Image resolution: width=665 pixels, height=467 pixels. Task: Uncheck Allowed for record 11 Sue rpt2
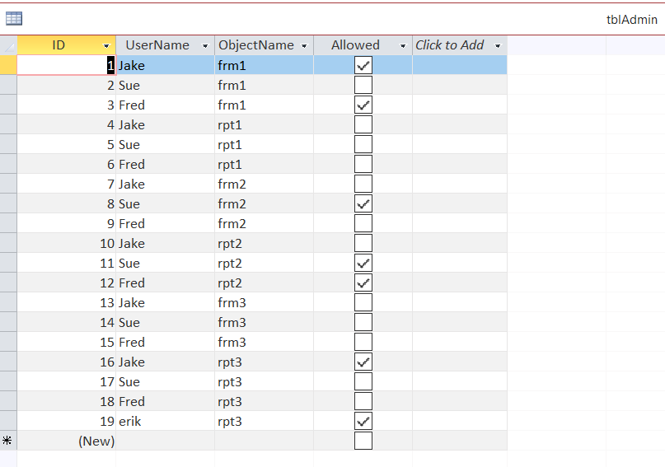coord(363,264)
